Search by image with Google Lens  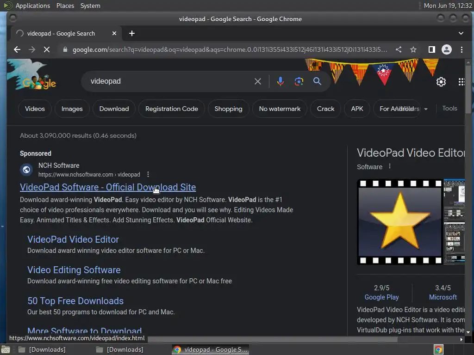click(299, 81)
